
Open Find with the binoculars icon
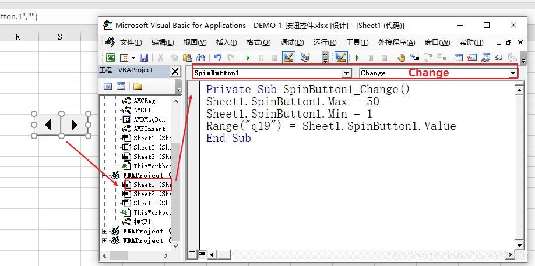pyautogui.click(x=200, y=58)
